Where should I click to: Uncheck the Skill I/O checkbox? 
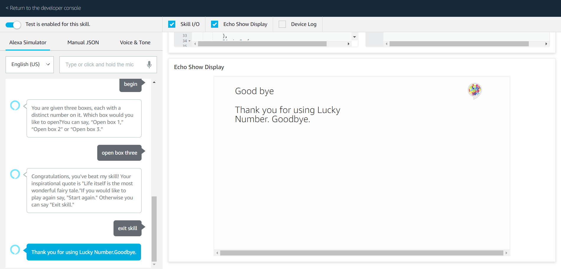[x=172, y=24]
